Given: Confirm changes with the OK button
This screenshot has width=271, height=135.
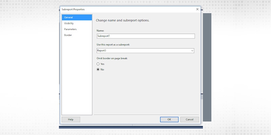Looking at the screenshot, I should (x=169, y=119).
